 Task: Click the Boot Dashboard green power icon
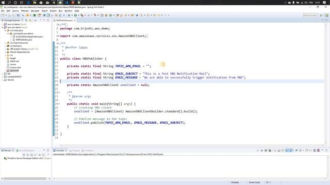(x=35, y=15)
